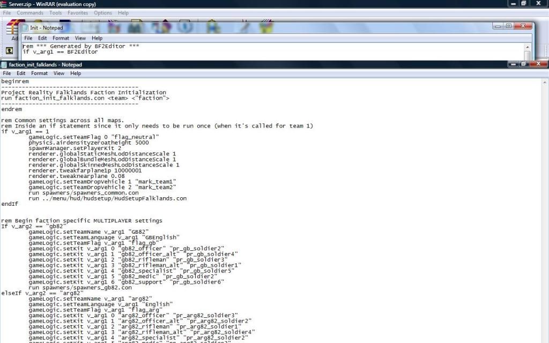Open the Options menu in WinRAR
This screenshot has height=343, width=549.
[103, 13]
